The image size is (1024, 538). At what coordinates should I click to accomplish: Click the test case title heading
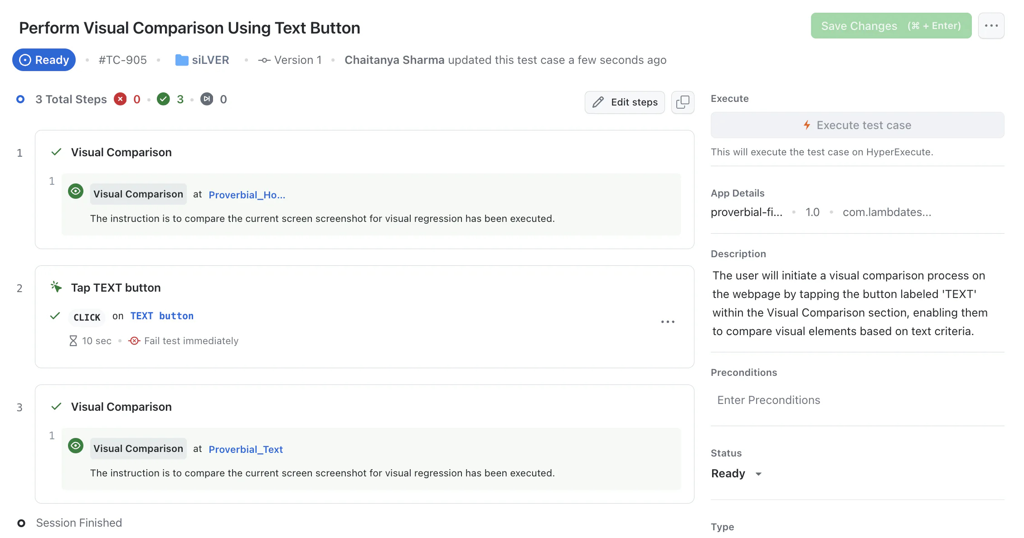pos(189,28)
